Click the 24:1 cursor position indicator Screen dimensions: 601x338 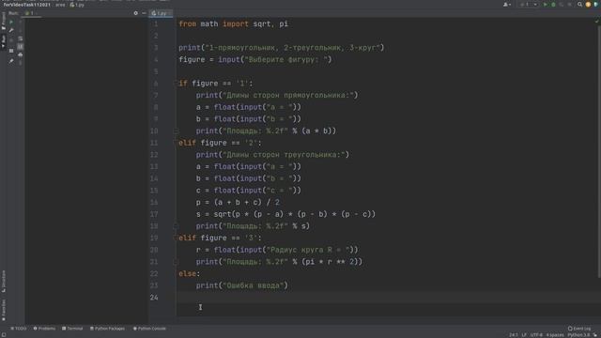[x=514, y=335]
